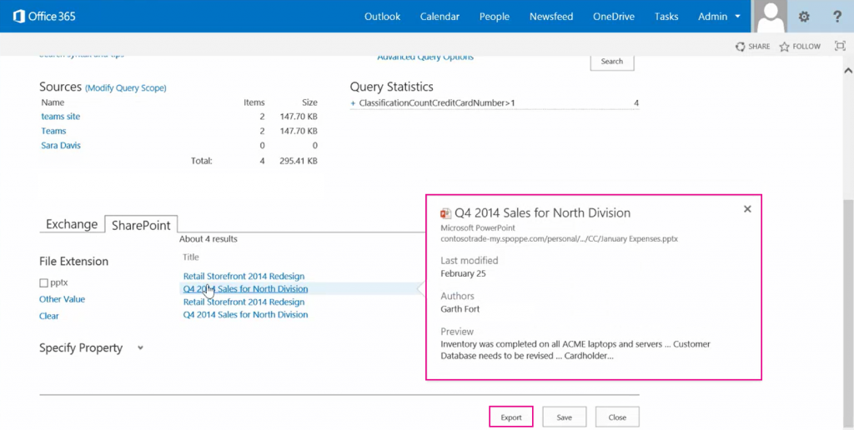This screenshot has height=430, width=854.
Task: Click the Share icon
Action: (x=740, y=47)
